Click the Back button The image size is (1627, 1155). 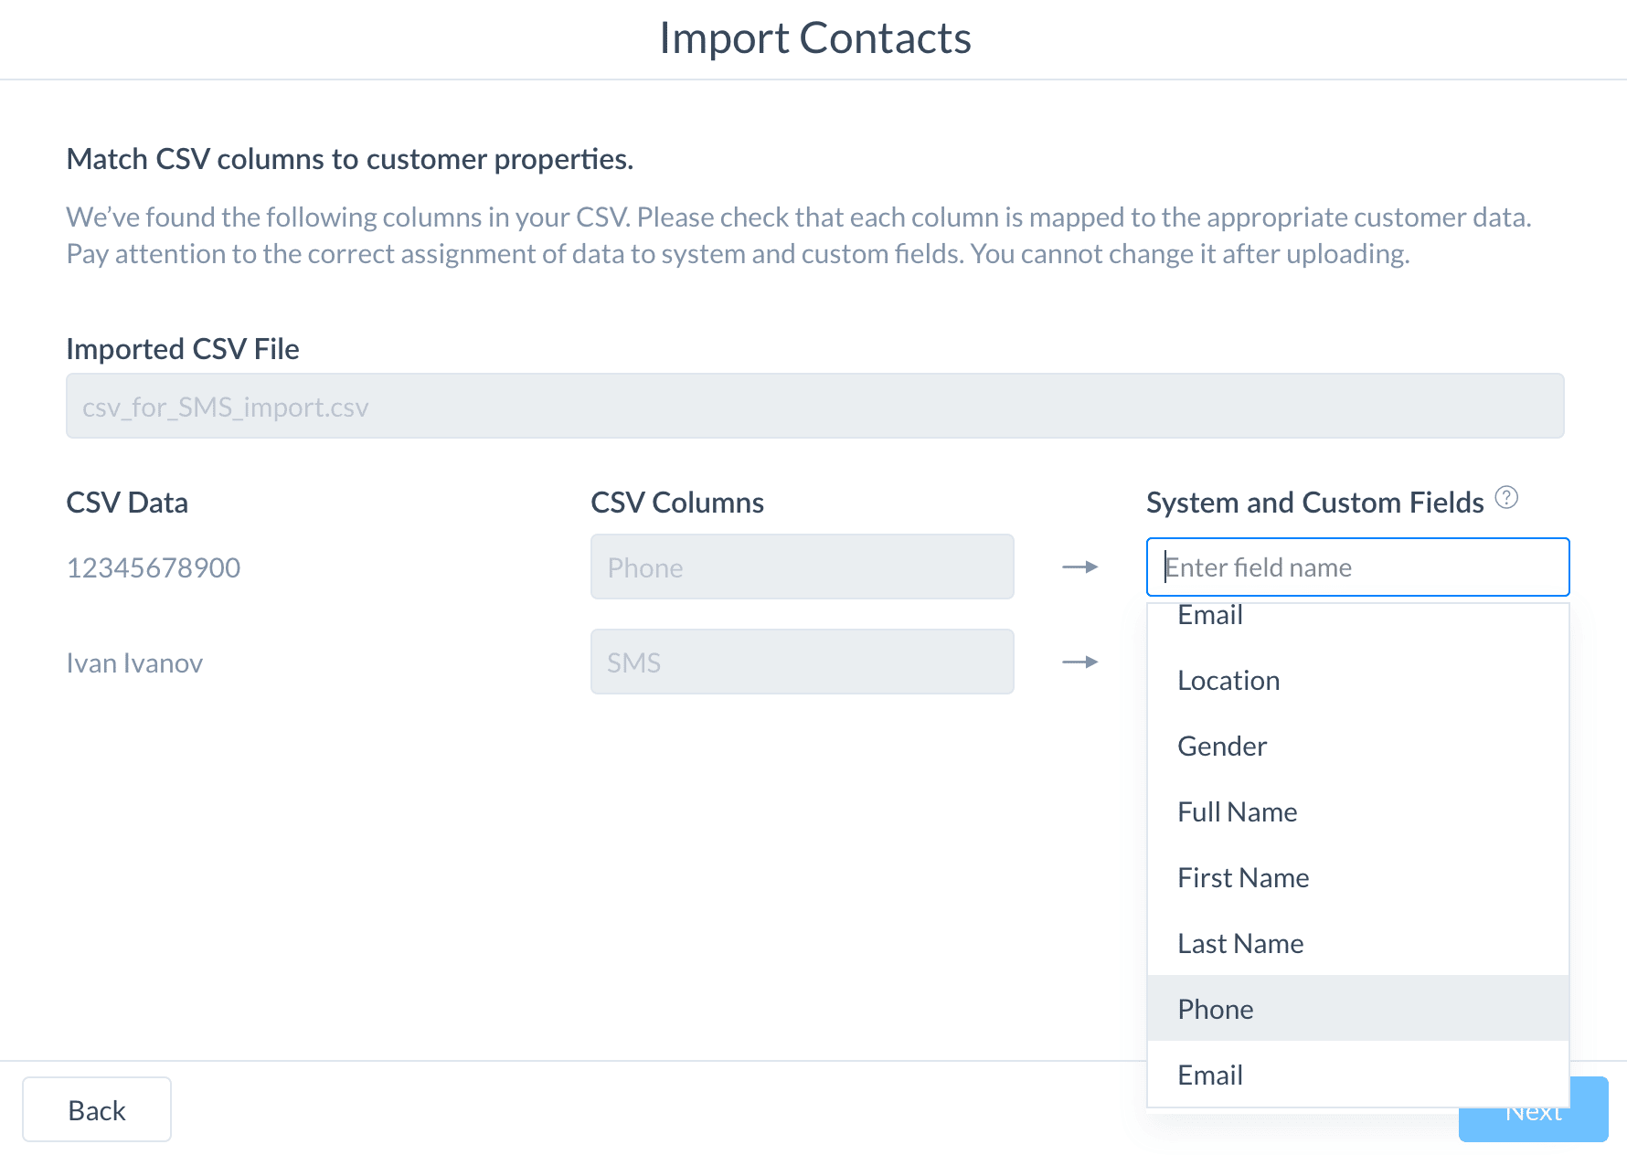coord(97,1109)
